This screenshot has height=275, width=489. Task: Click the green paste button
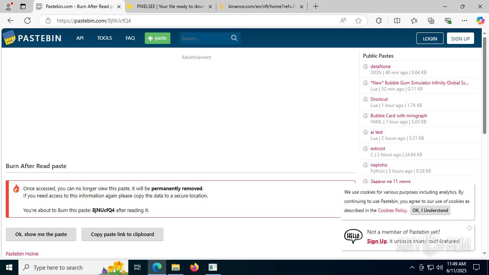[x=157, y=38]
